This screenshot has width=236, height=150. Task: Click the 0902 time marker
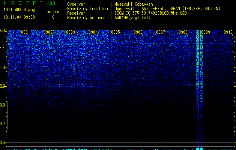point(48,32)
